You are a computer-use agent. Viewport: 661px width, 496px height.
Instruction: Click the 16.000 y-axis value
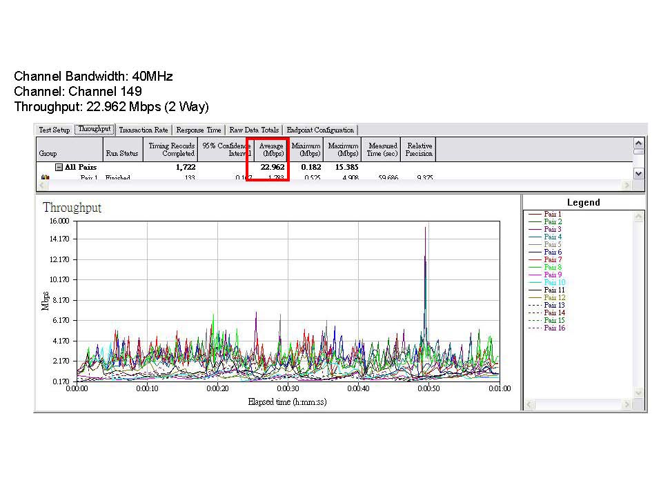59,221
